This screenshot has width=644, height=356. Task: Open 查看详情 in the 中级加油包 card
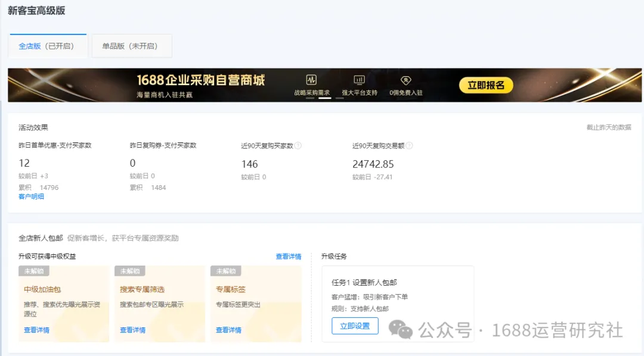click(36, 330)
